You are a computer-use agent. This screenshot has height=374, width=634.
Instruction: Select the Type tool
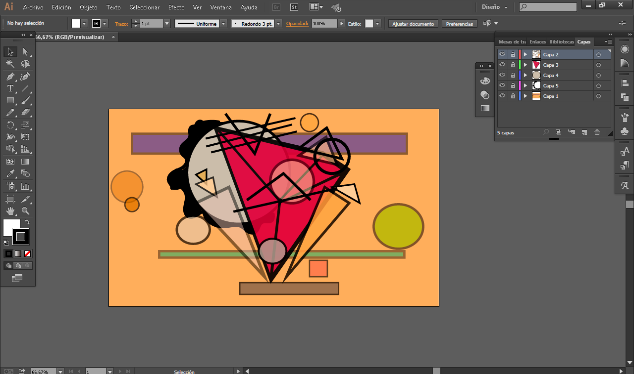[10, 88]
